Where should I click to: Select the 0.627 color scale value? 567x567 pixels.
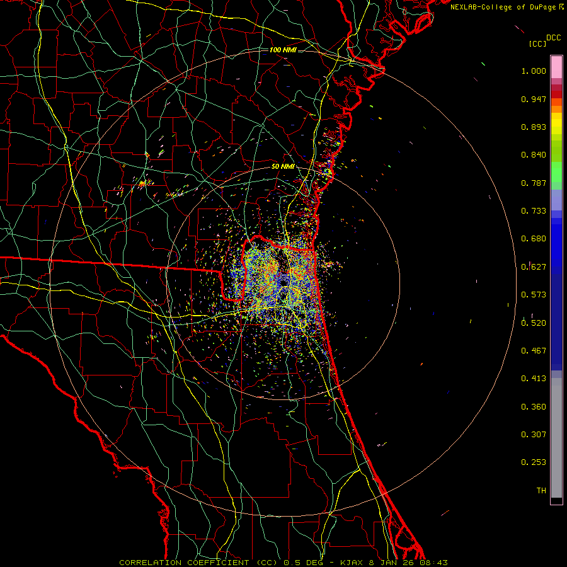[534, 267]
